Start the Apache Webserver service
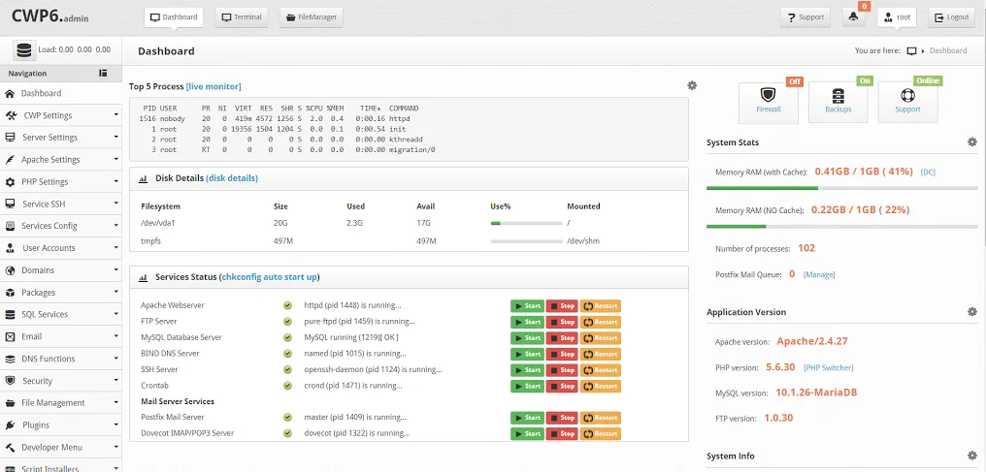Image resolution: width=986 pixels, height=472 pixels. [x=527, y=305]
